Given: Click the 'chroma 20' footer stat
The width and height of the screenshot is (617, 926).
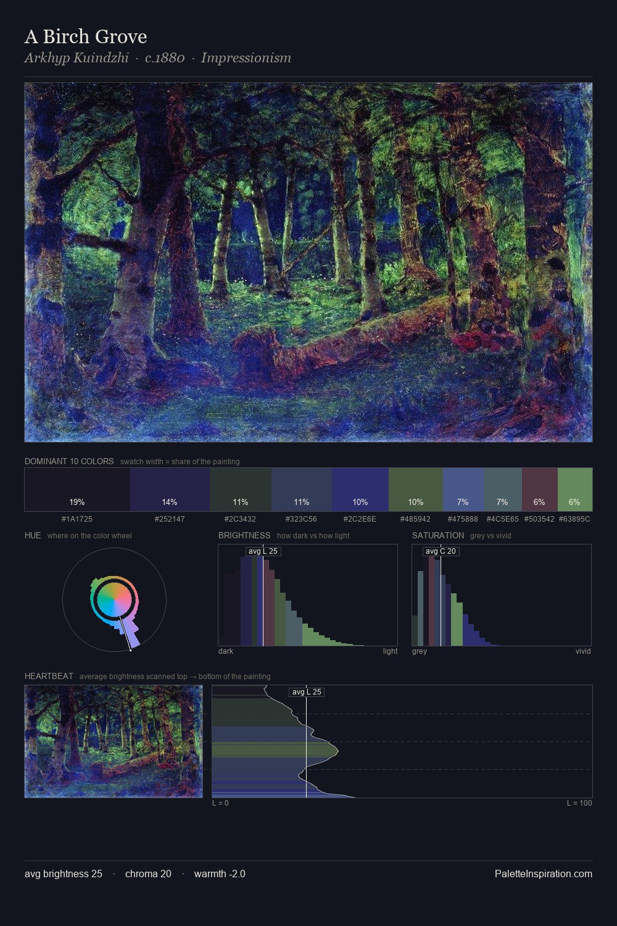Looking at the screenshot, I should click(148, 874).
